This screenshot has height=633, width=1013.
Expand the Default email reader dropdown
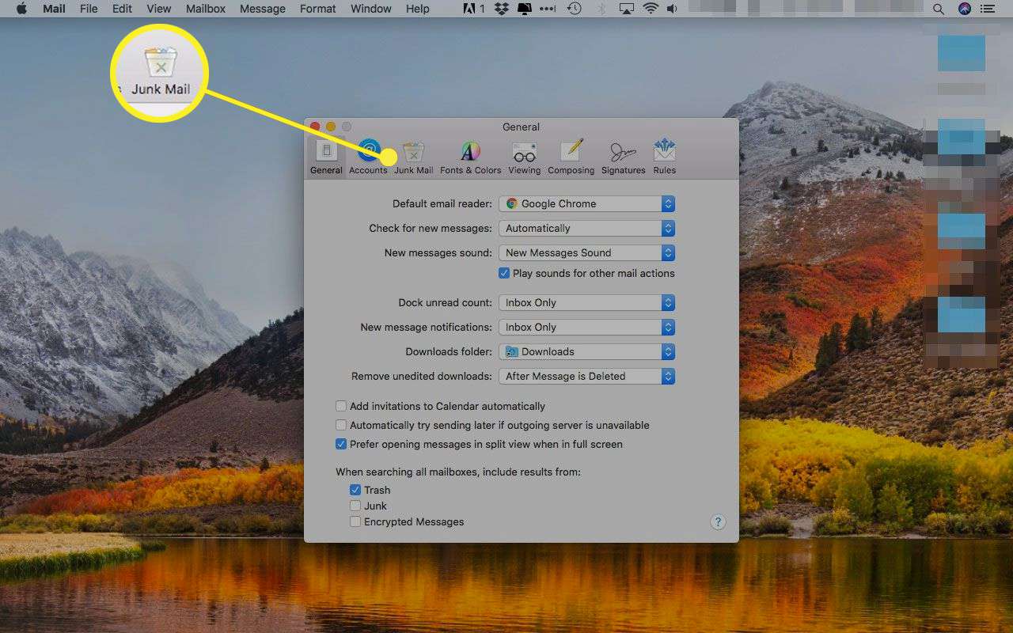point(586,203)
